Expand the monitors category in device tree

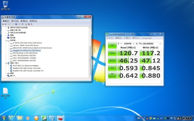(6, 38)
